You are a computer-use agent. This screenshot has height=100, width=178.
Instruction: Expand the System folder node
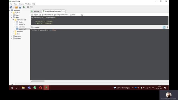(11, 13)
